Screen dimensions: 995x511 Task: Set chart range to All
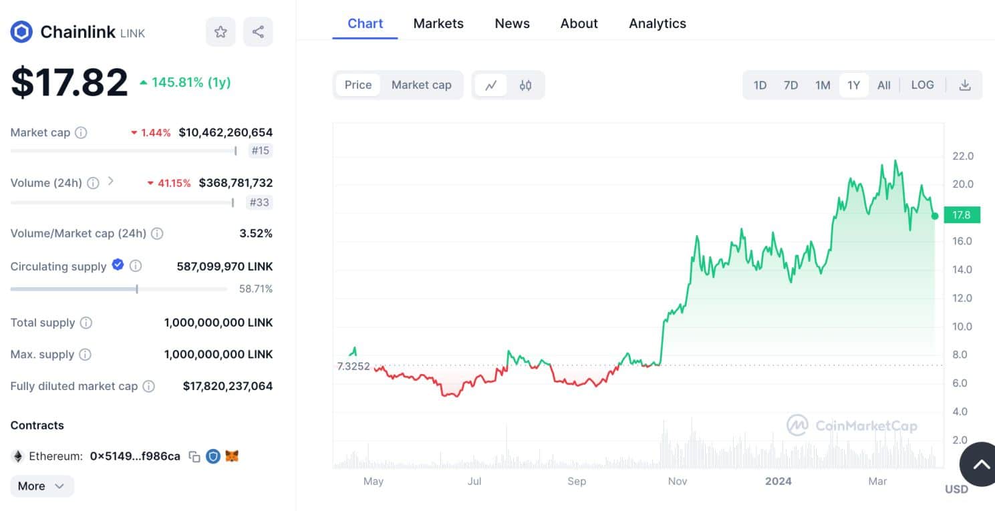[883, 85]
